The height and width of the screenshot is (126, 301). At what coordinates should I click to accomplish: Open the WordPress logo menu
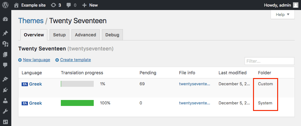(5, 5)
